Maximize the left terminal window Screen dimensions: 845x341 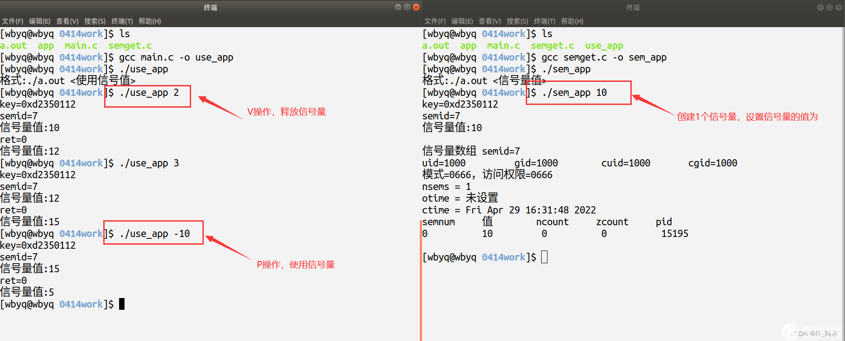(407, 7)
